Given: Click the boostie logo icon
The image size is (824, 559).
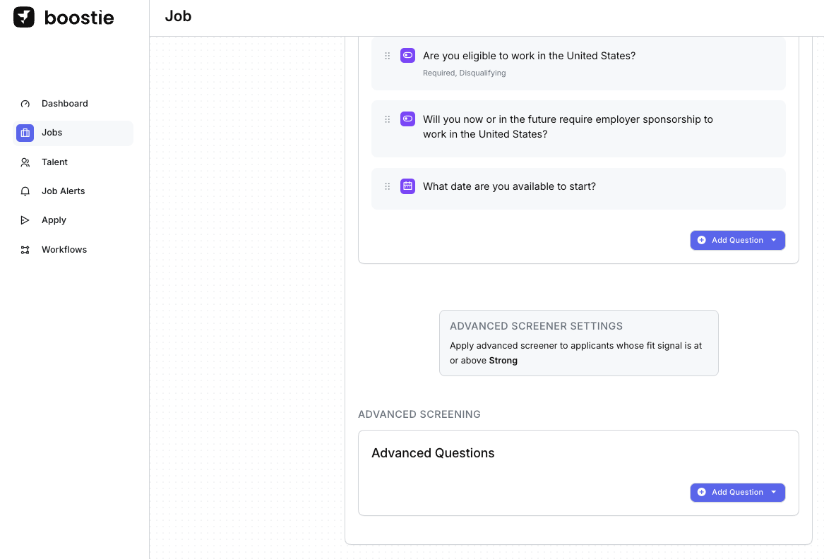Looking at the screenshot, I should click(24, 18).
